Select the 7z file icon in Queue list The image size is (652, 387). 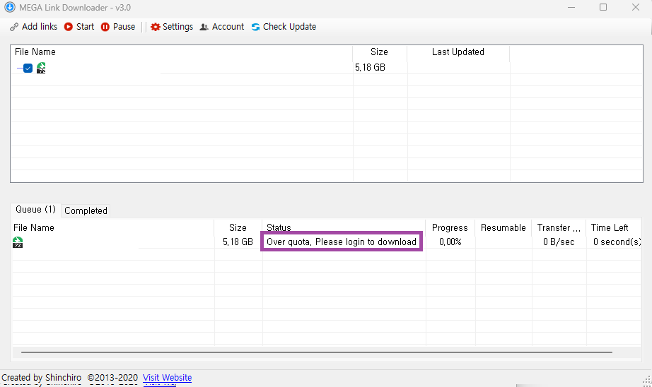pos(18,242)
